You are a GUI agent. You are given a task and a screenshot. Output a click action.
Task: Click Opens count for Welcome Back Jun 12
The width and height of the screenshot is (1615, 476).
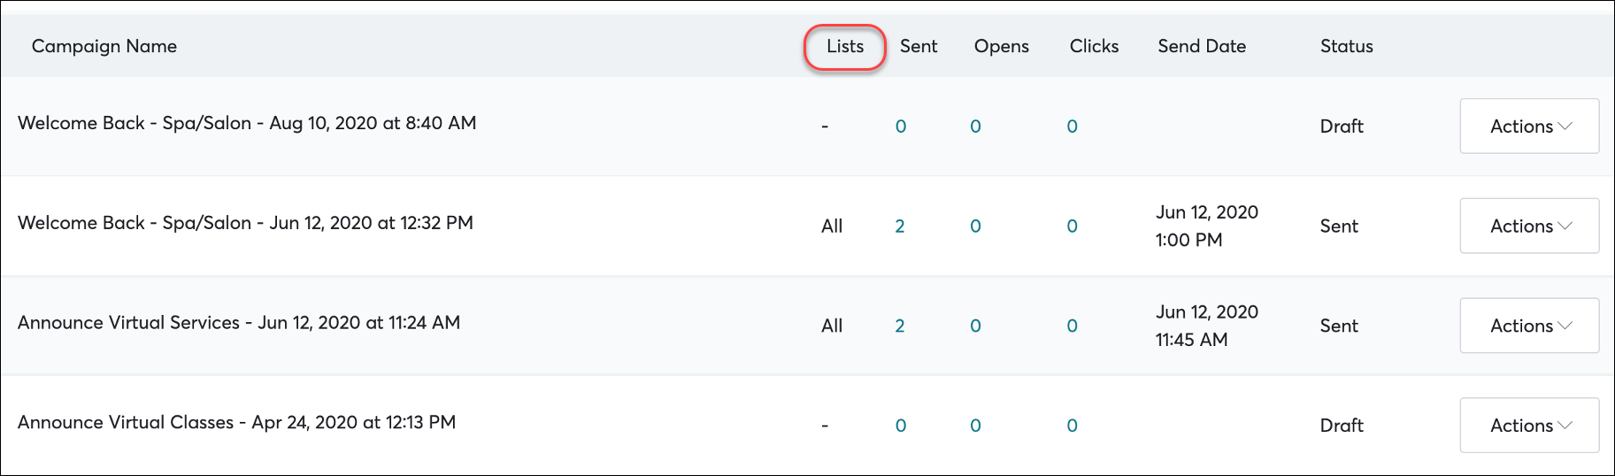(x=975, y=226)
